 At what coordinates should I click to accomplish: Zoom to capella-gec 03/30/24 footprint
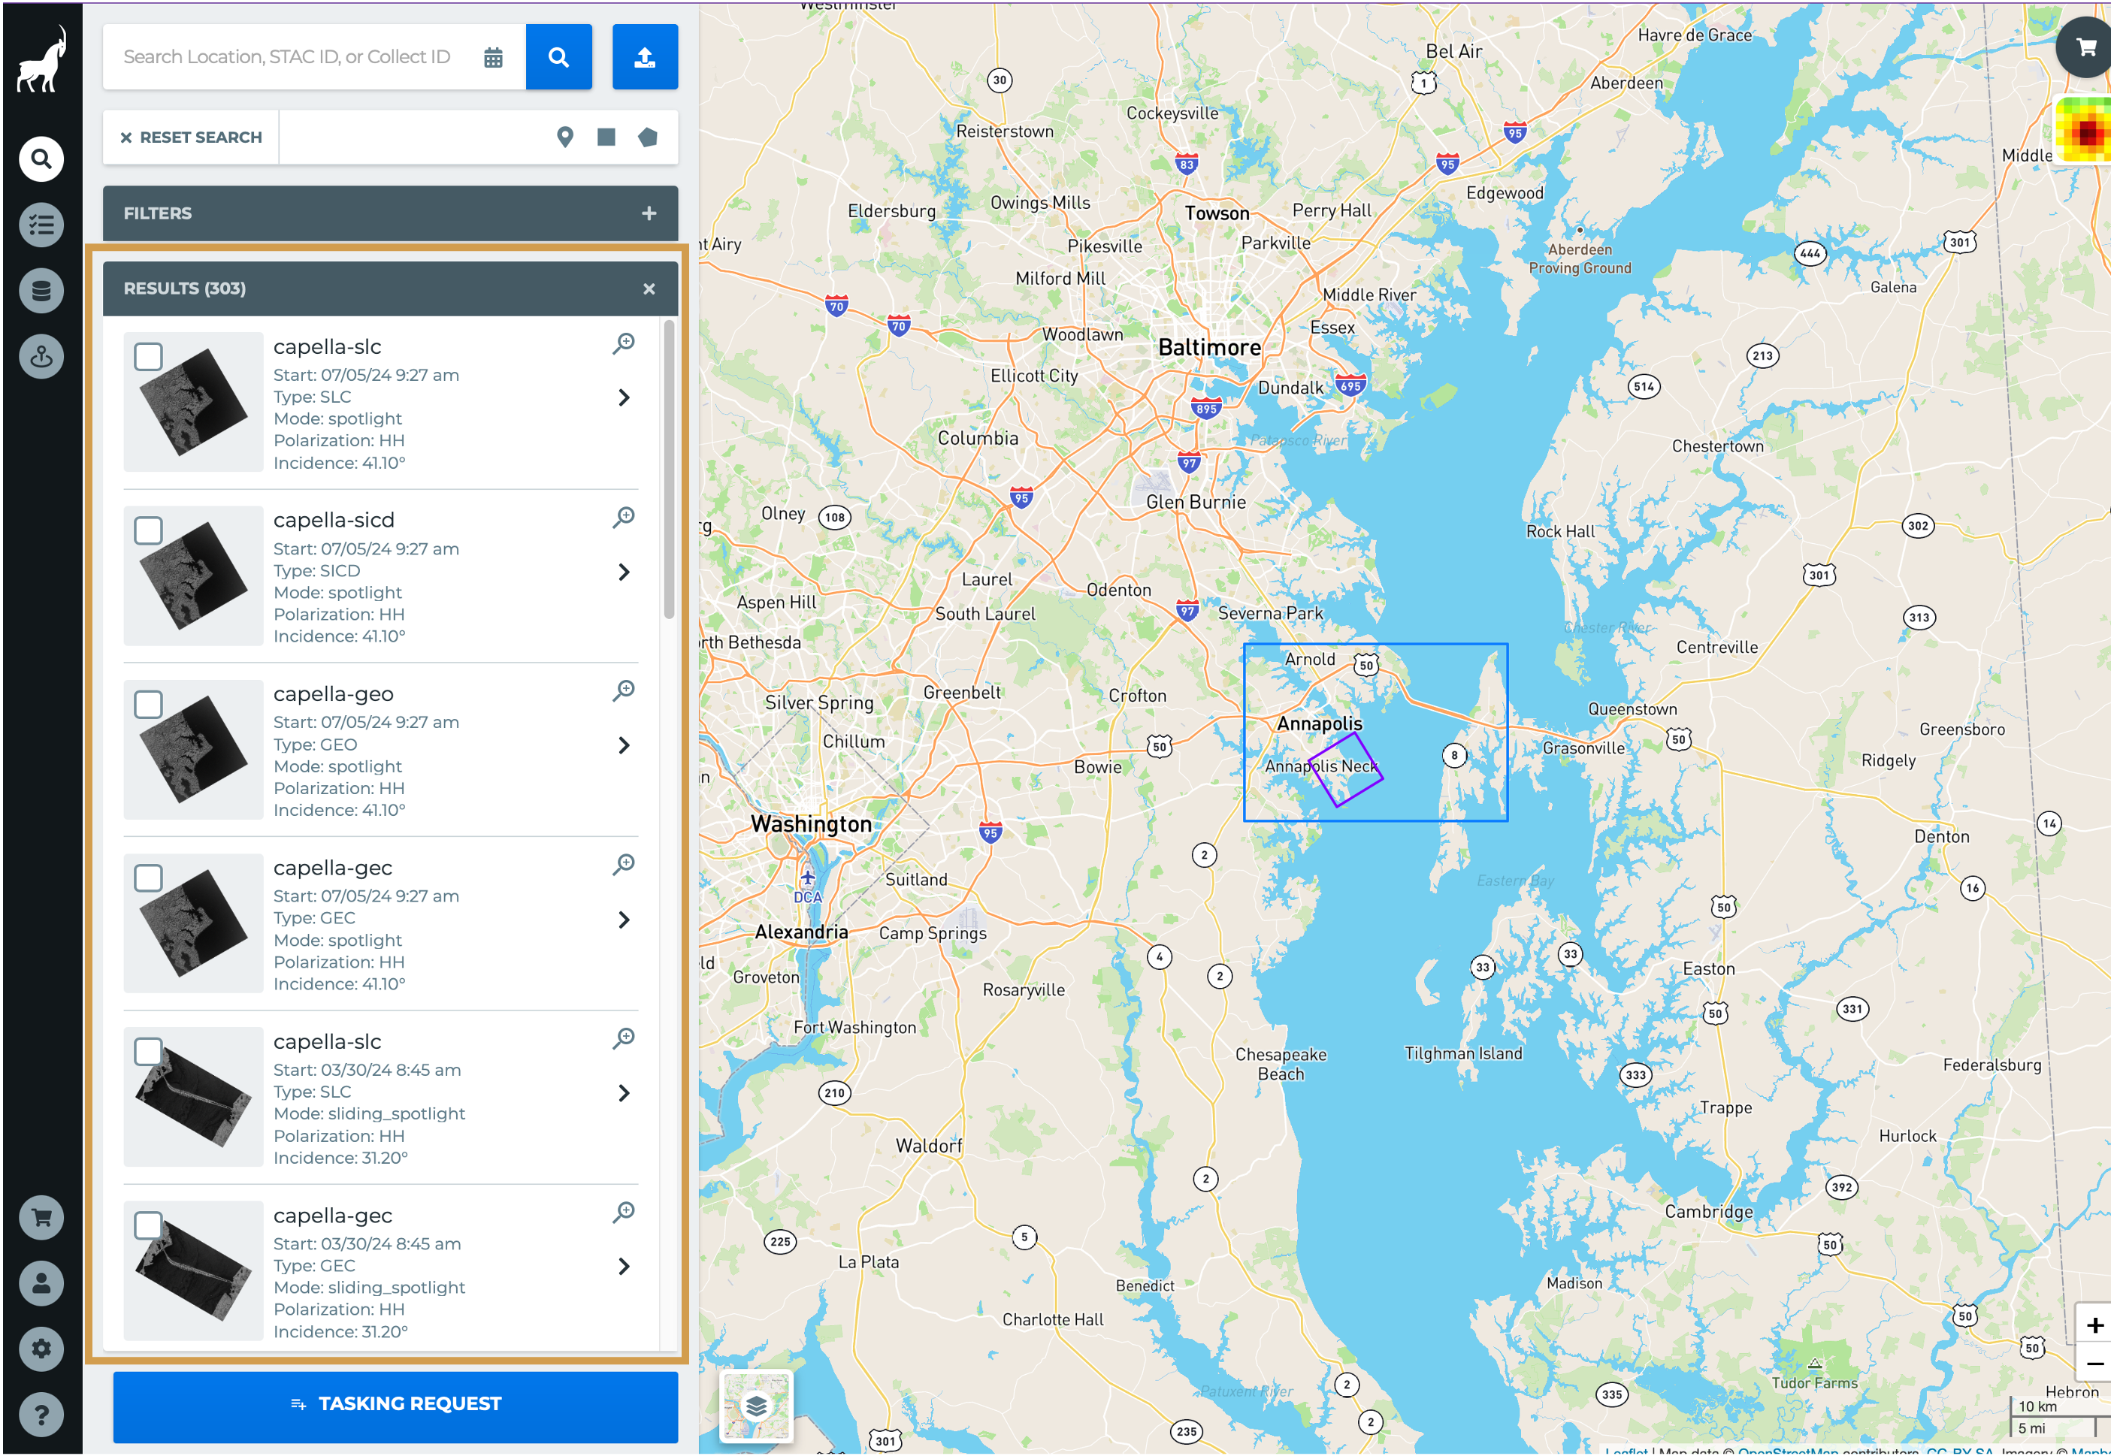pyautogui.click(x=624, y=1213)
